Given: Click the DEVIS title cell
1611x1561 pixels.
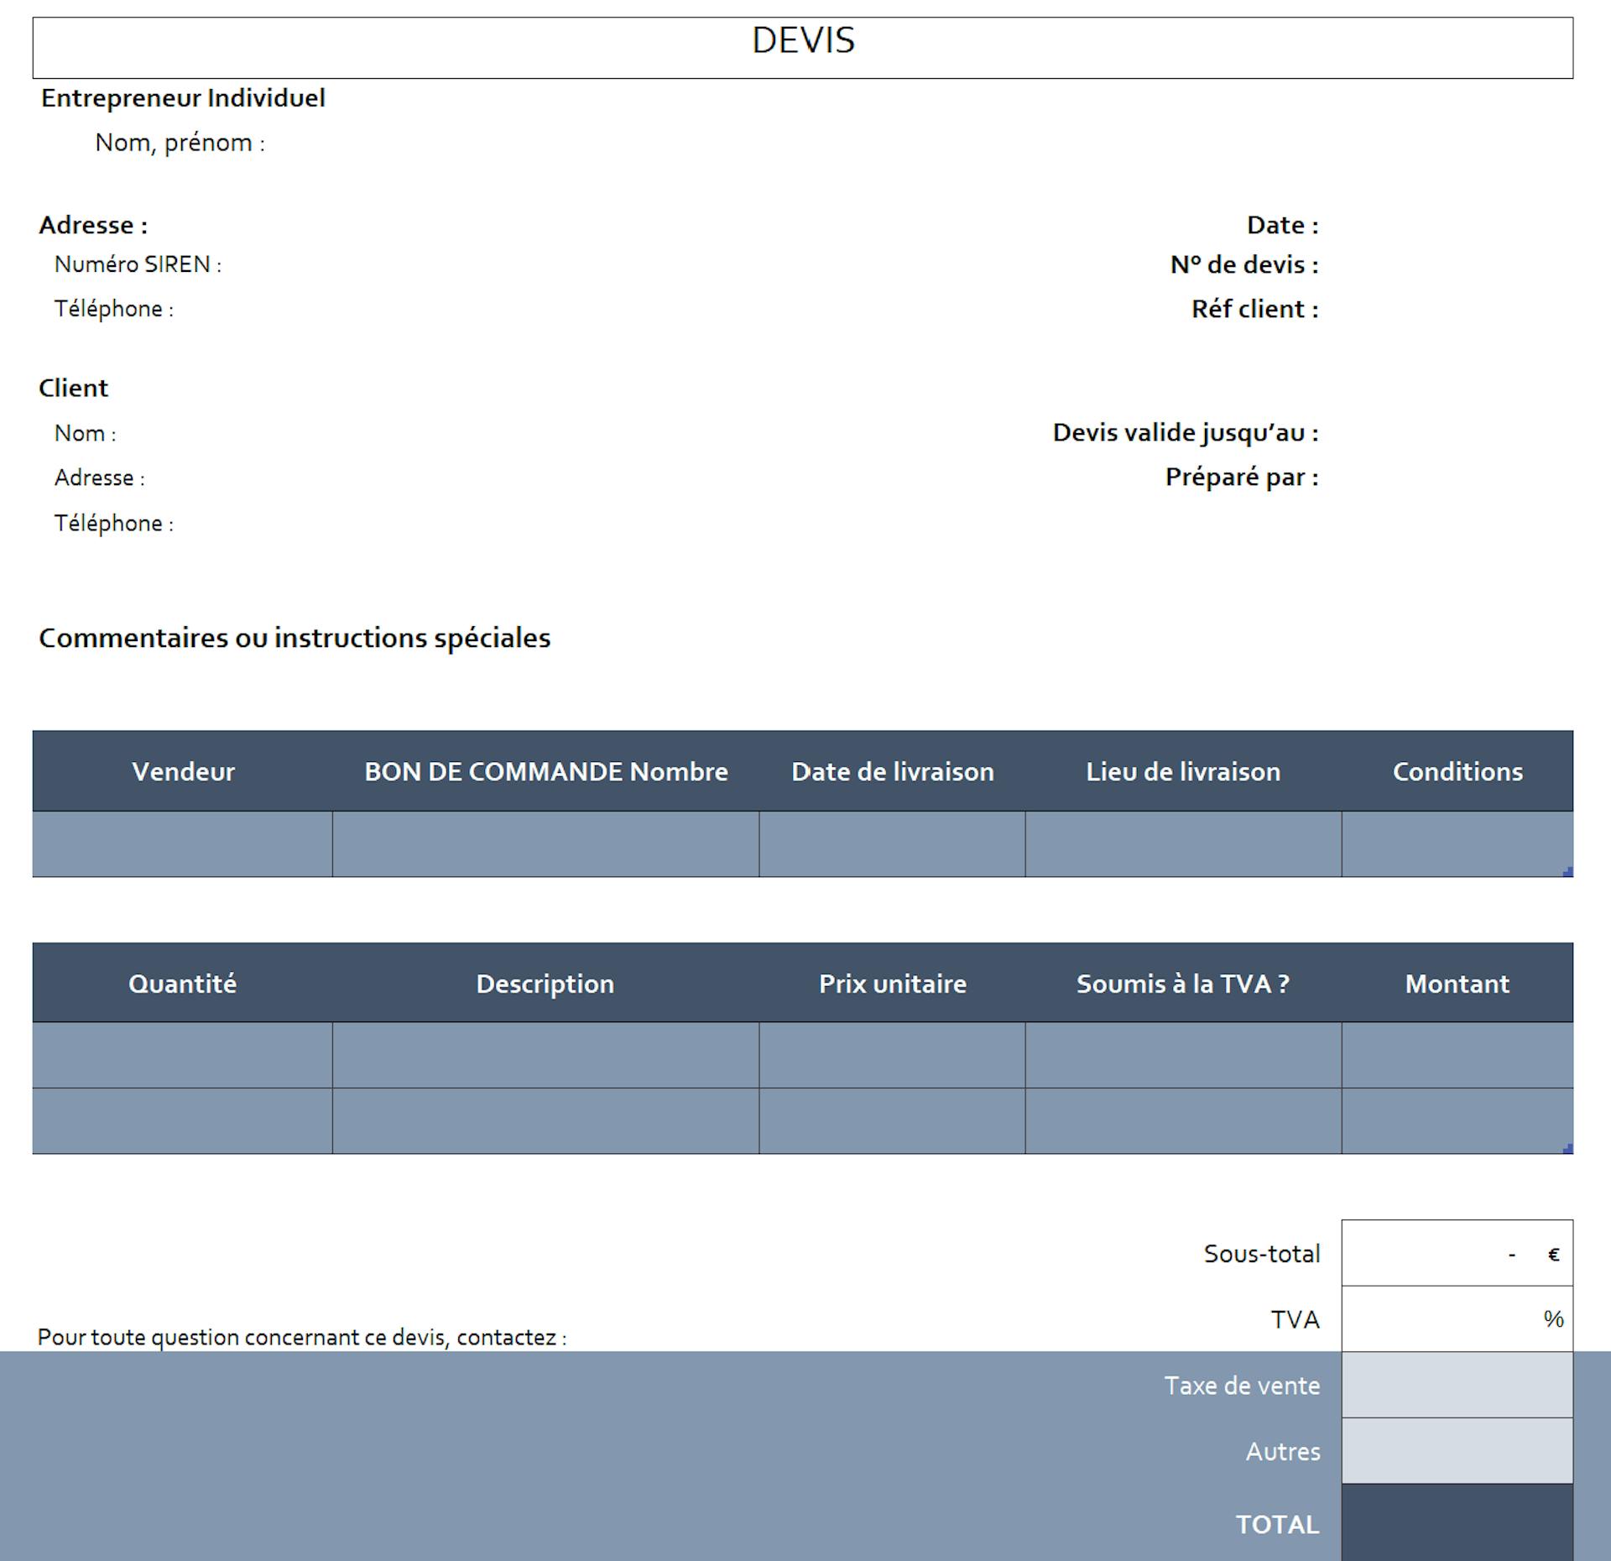Looking at the screenshot, I should coord(803,48).
